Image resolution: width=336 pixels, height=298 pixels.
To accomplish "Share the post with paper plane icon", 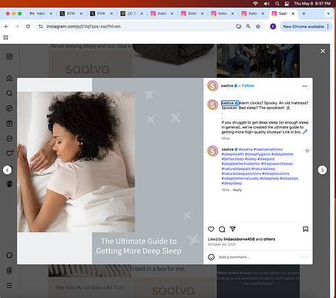I will pyautogui.click(x=233, y=229).
